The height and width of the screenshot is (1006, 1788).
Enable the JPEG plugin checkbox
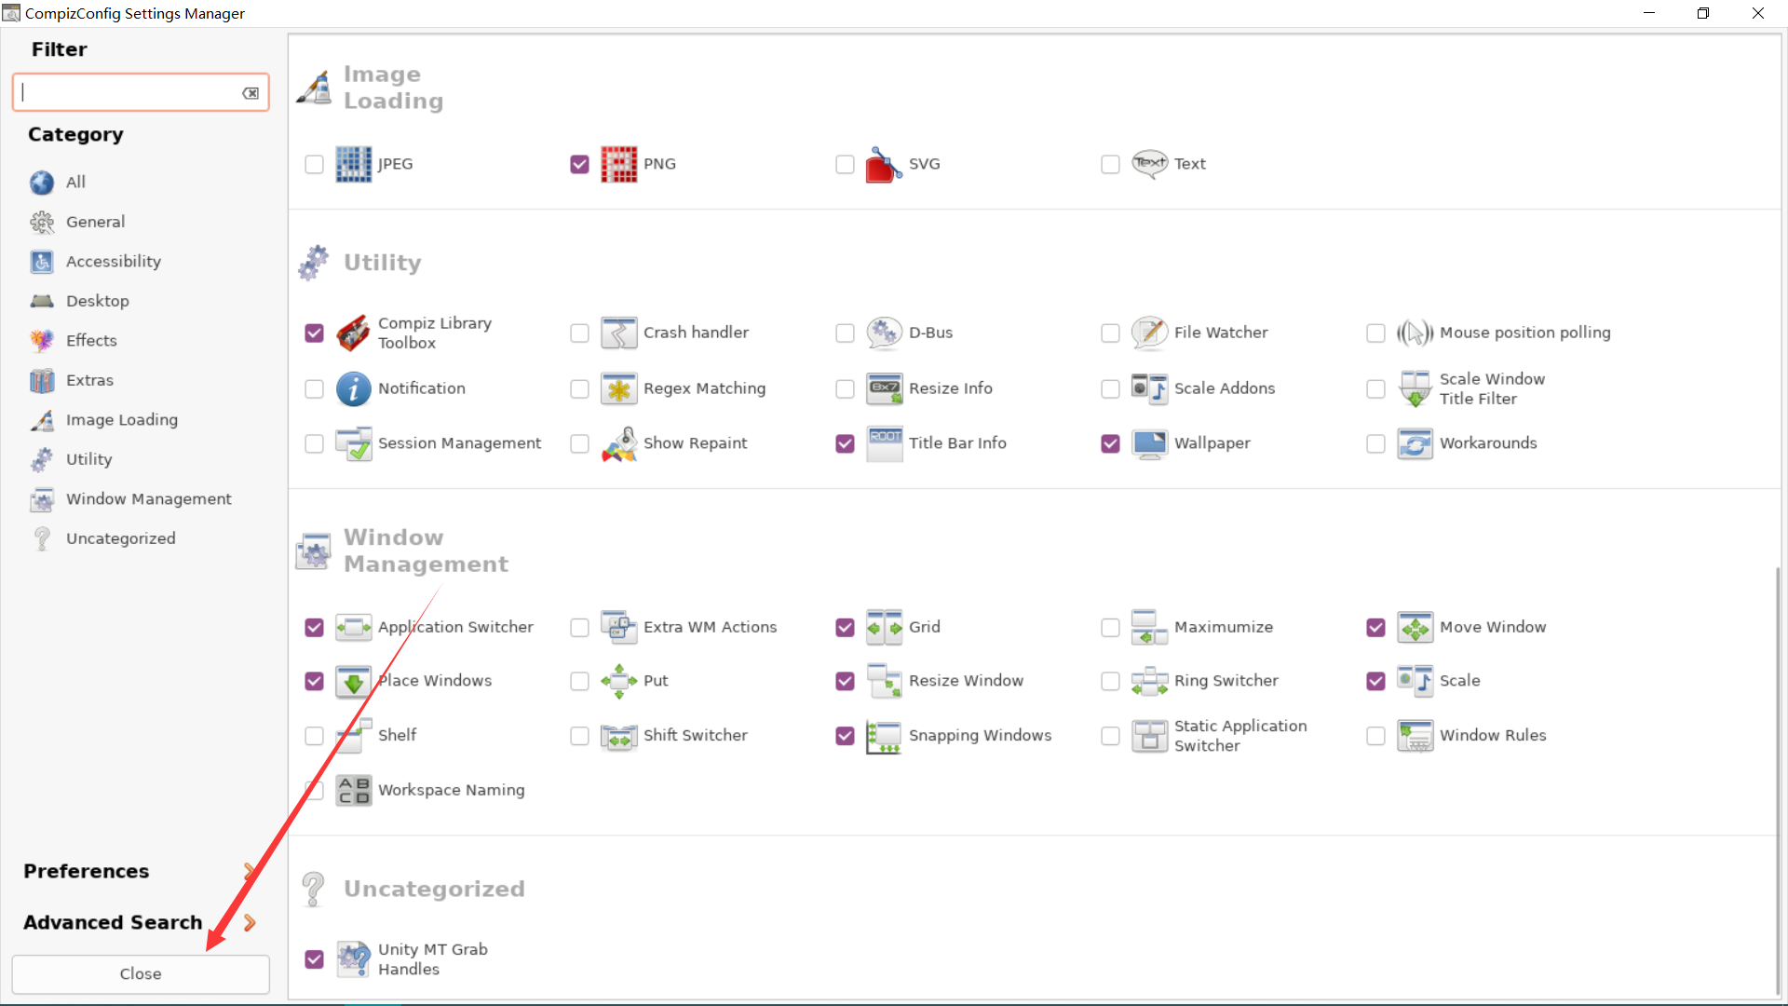(314, 164)
